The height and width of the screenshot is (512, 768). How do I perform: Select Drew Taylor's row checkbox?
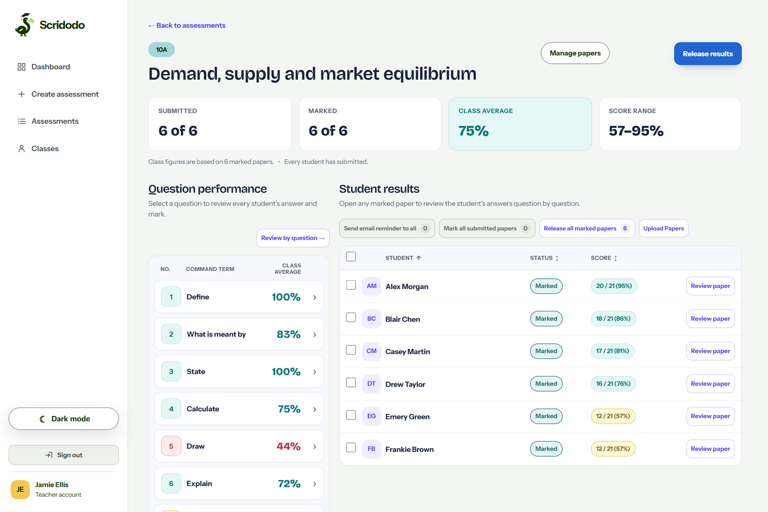pos(351,383)
